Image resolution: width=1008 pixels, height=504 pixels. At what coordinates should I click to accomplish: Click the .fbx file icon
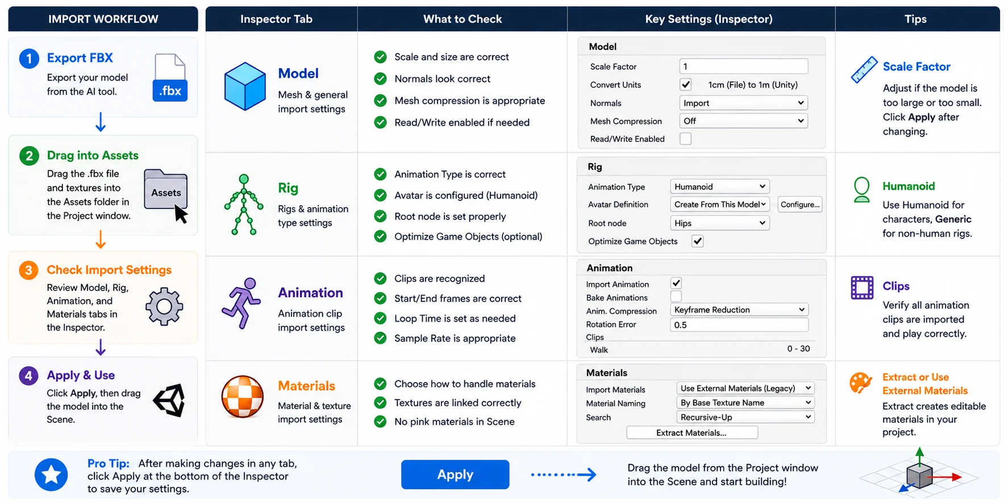click(170, 78)
